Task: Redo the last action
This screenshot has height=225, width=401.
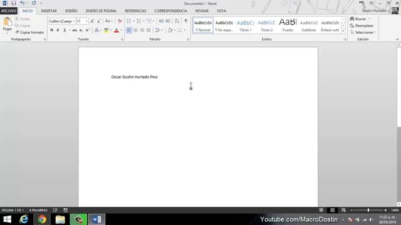Action: pyautogui.click(x=34, y=3)
